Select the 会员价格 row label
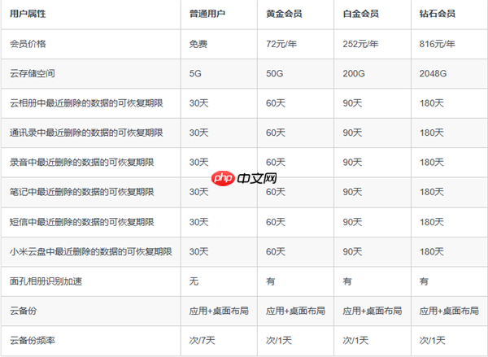 tap(28, 44)
